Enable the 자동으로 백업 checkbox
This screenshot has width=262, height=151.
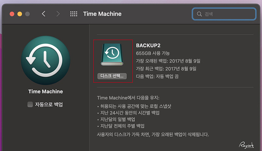(30, 104)
